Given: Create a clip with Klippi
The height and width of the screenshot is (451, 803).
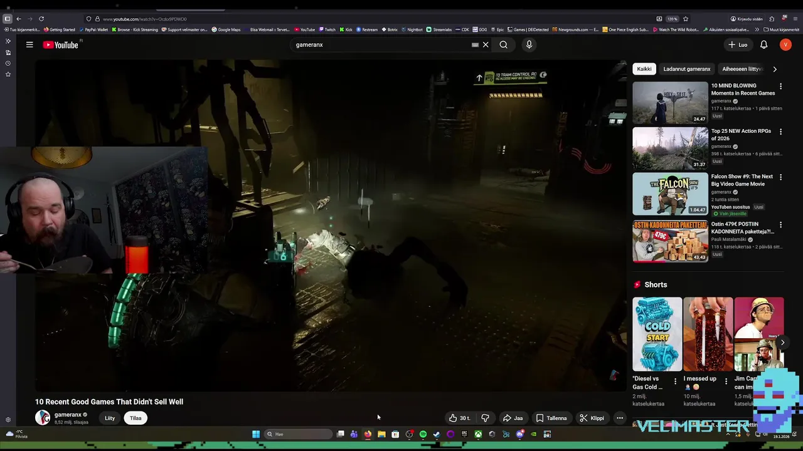Looking at the screenshot, I should 592,418.
